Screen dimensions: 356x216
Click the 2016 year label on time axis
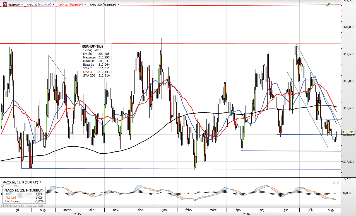[x=247, y=214]
